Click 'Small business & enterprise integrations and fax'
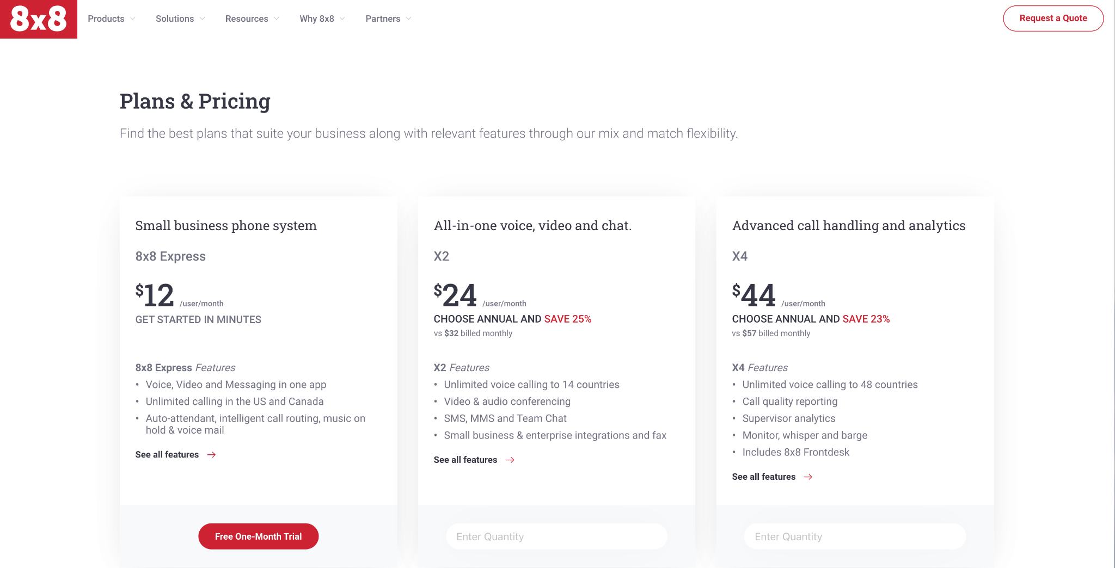The height and width of the screenshot is (568, 1115). [x=555, y=435]
